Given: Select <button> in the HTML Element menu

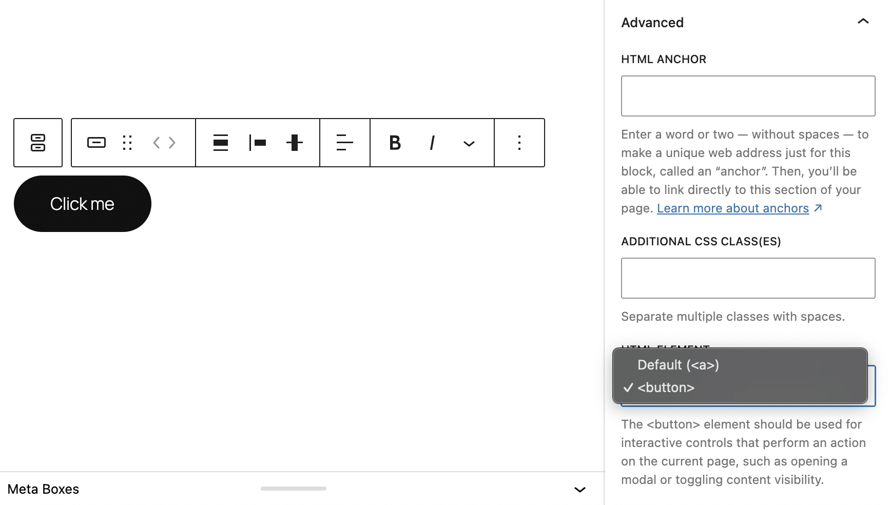Looking at the screenshot, I should 666,387.
